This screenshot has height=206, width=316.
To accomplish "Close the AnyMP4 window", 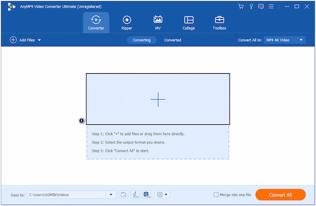I will coord(307,7).
